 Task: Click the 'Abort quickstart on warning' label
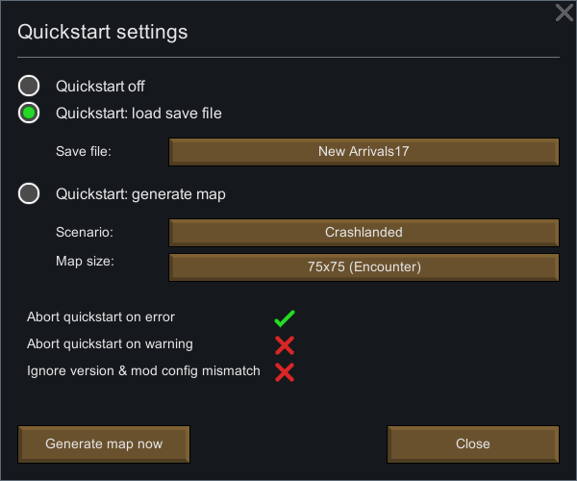[110, 344]
